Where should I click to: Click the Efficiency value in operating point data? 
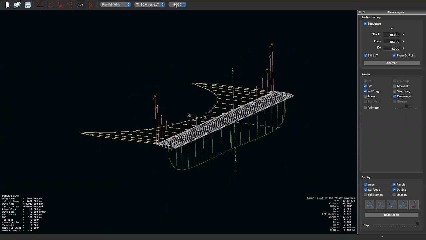click(347, 214)
